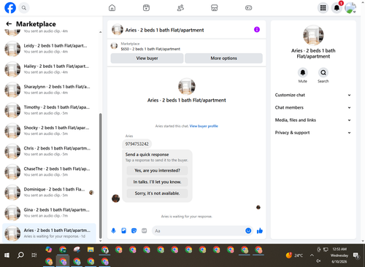Open the Reels video tab
This screenshot has height=267, width=365.
[x=146, y=8]
